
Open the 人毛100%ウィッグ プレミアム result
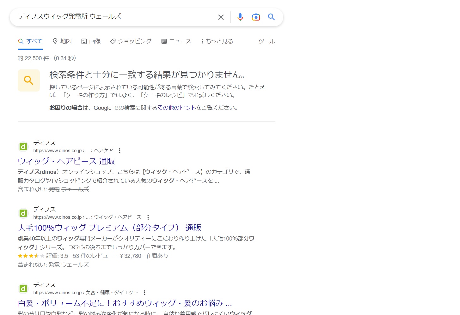[109, 228]
